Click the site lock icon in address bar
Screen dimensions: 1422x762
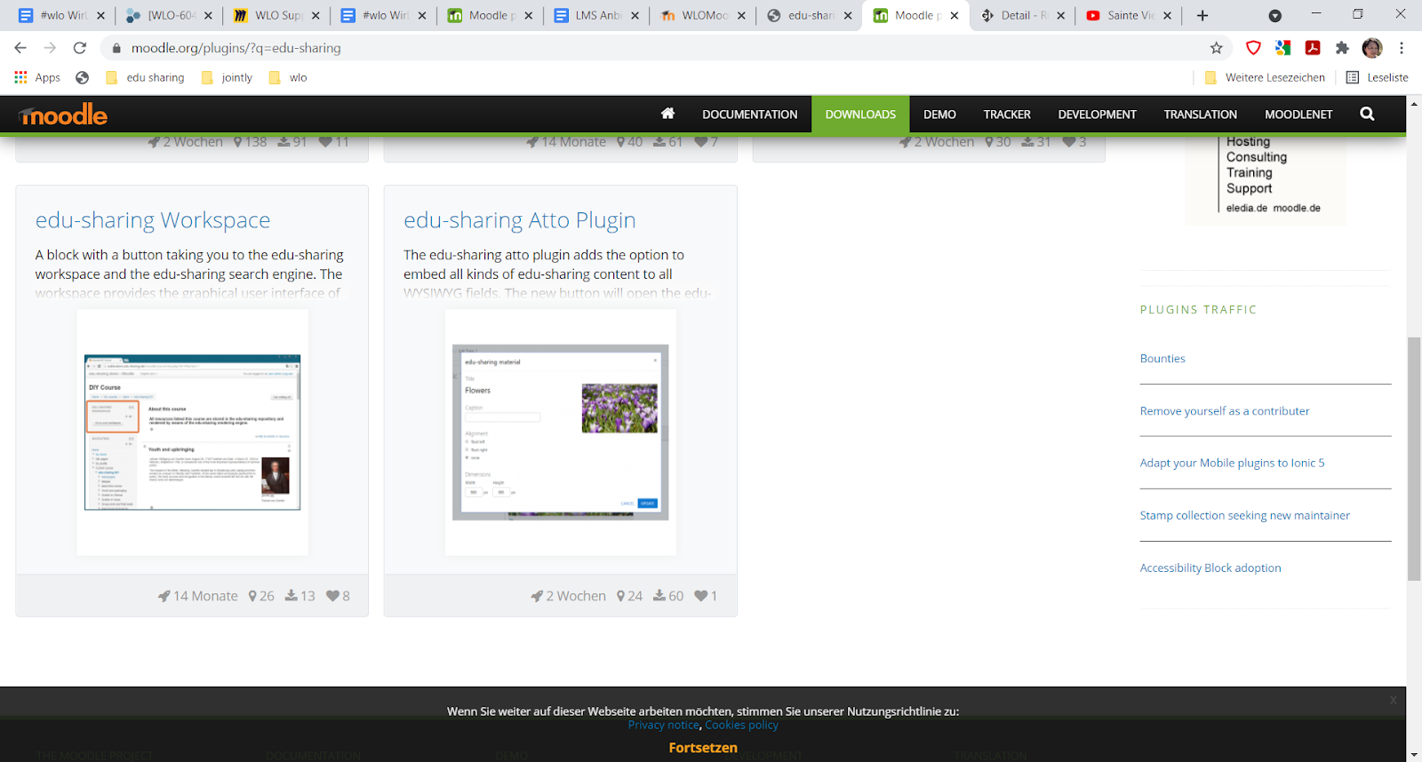(116, 48)
